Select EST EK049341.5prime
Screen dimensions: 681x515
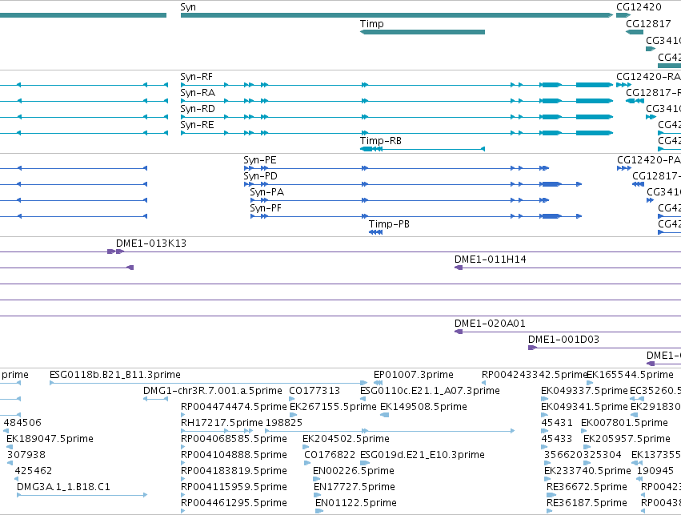[x=584, y=407]
